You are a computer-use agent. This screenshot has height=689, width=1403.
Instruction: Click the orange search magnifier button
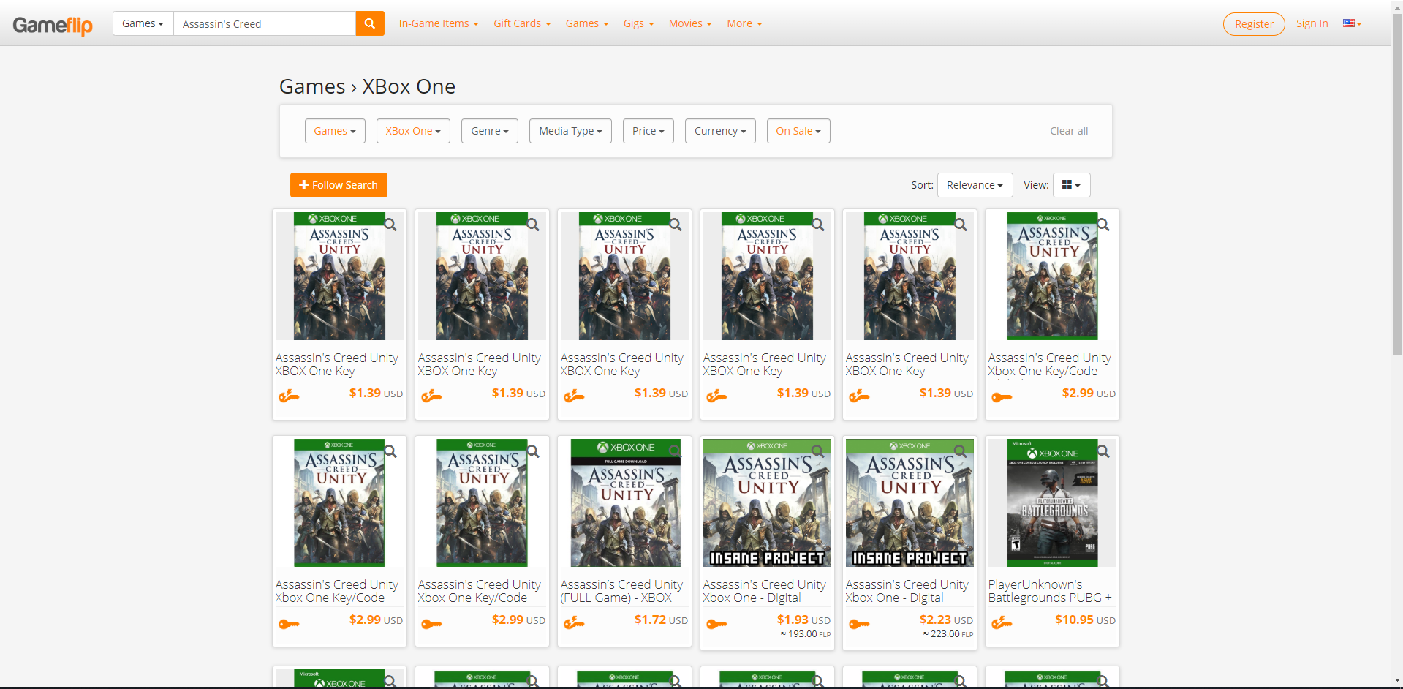pos(370,23)
